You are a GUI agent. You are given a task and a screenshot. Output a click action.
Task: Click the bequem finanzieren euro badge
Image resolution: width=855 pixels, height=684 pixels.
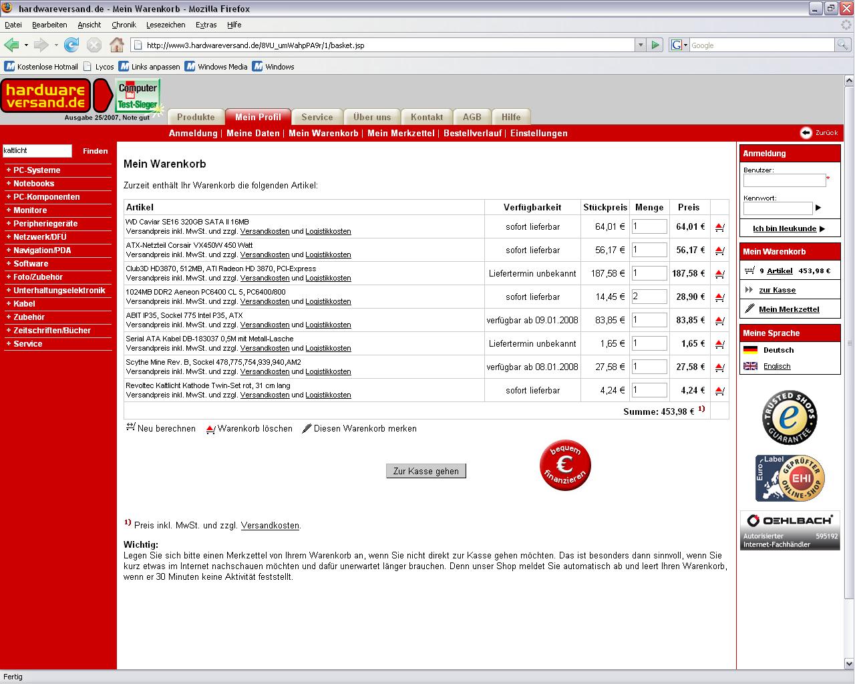coord(565,465)
